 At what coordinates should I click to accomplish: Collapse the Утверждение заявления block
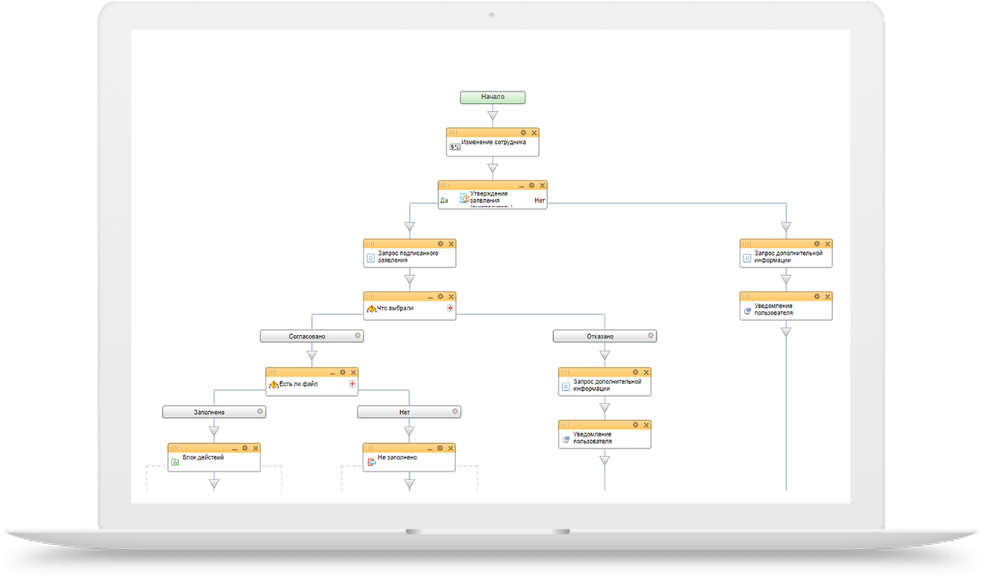[x=521, y=186]
